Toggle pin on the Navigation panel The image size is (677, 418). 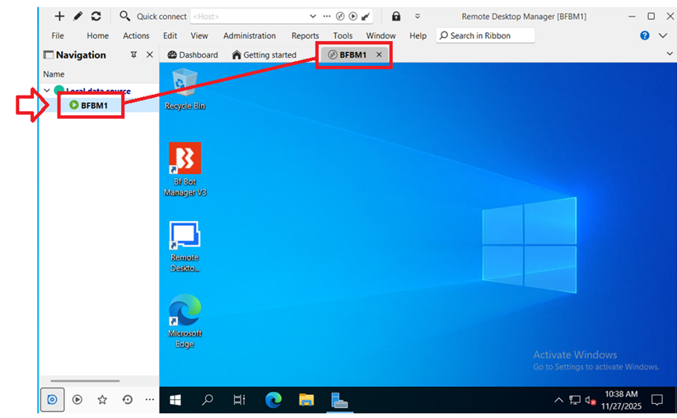coord(134,54)
